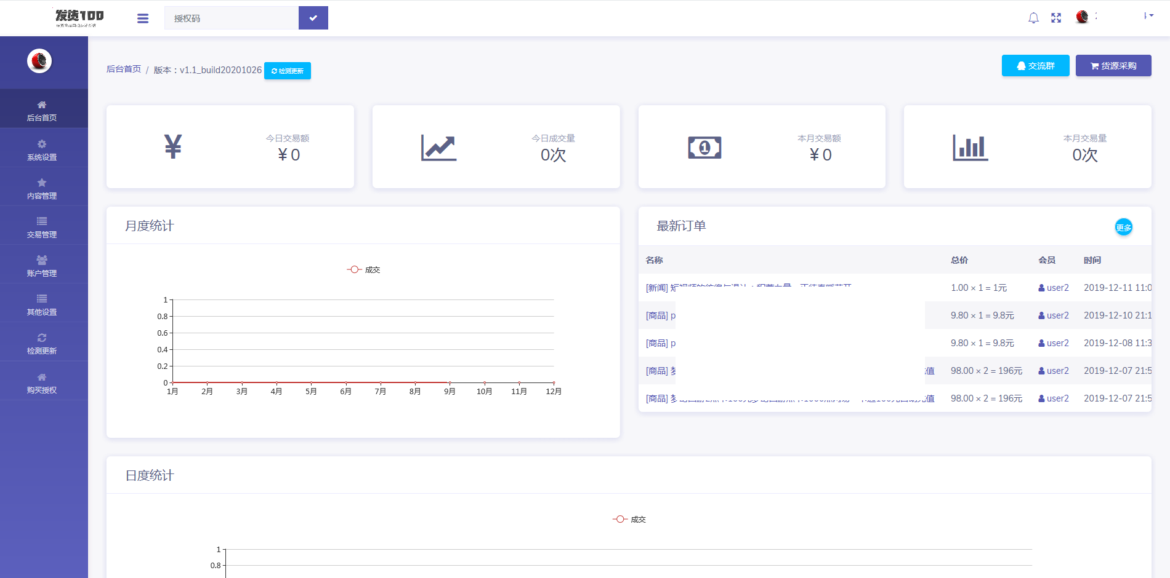Click the user avatar in top bar

[x=1082, y=17]
